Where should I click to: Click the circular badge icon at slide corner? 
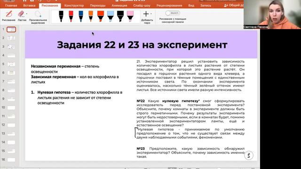click(249, 155)
